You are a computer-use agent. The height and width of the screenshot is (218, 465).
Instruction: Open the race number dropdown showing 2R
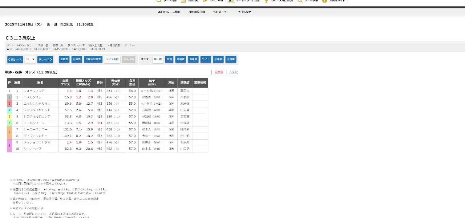30,60
